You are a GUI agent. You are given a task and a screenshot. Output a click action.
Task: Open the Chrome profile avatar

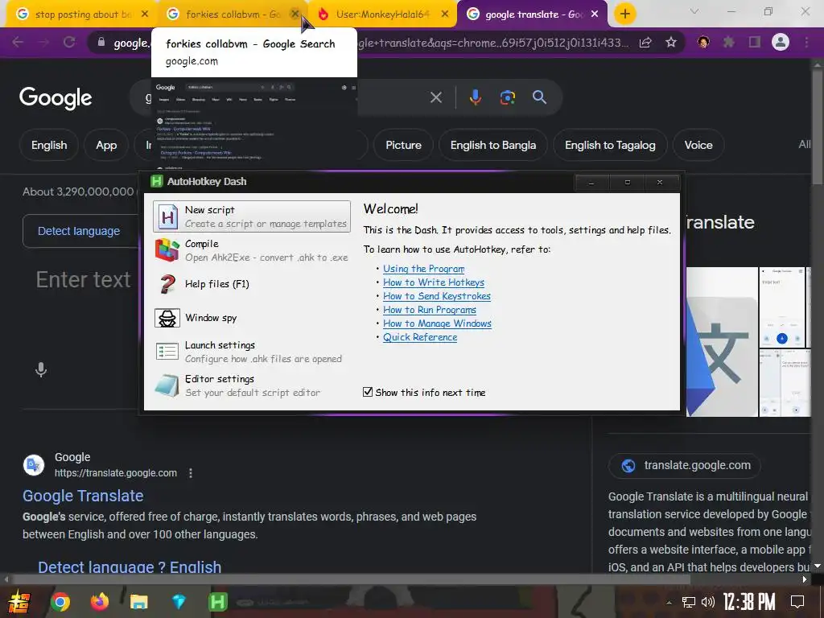coord(781,42)
